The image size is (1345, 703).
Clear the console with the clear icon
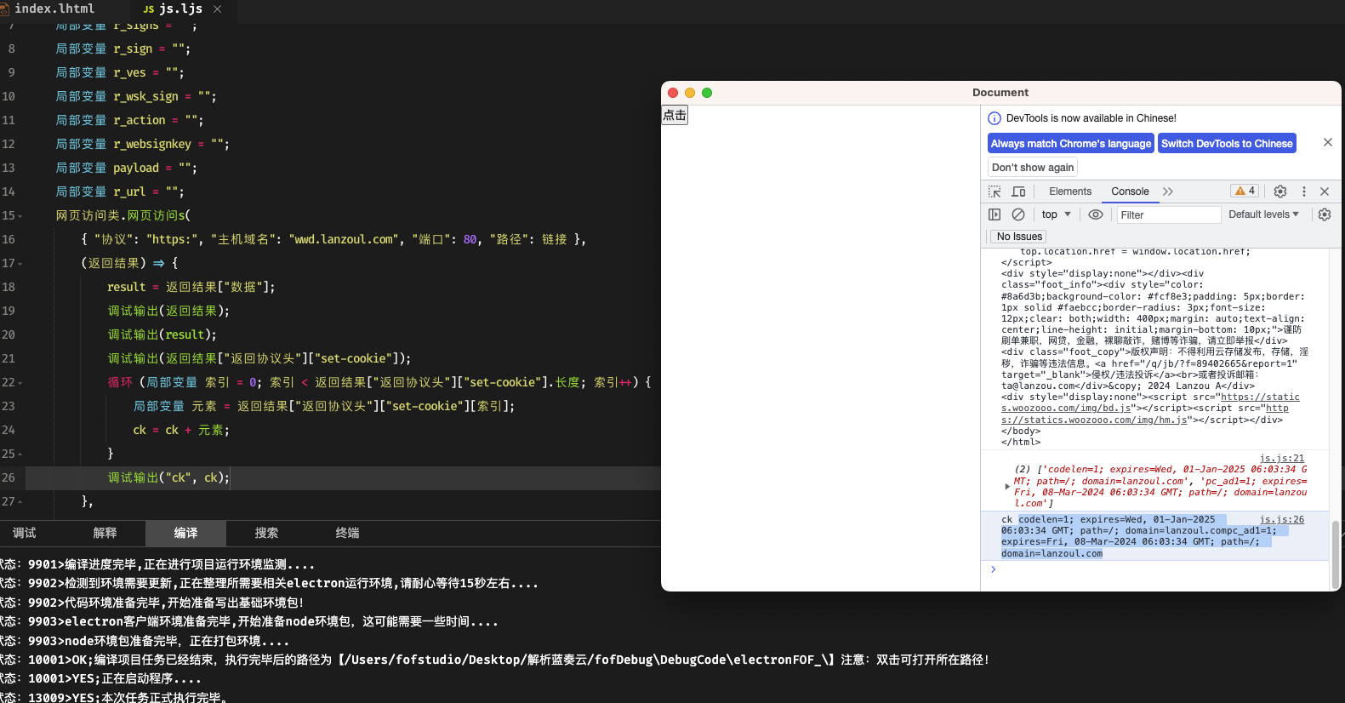click(1018, 214)
